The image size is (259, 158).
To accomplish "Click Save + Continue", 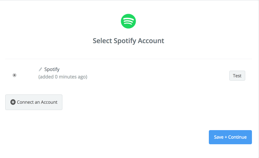I will (230, 137).
